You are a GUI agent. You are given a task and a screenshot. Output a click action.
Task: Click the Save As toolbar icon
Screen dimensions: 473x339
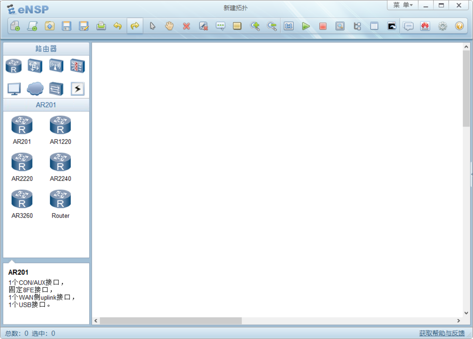84,26
